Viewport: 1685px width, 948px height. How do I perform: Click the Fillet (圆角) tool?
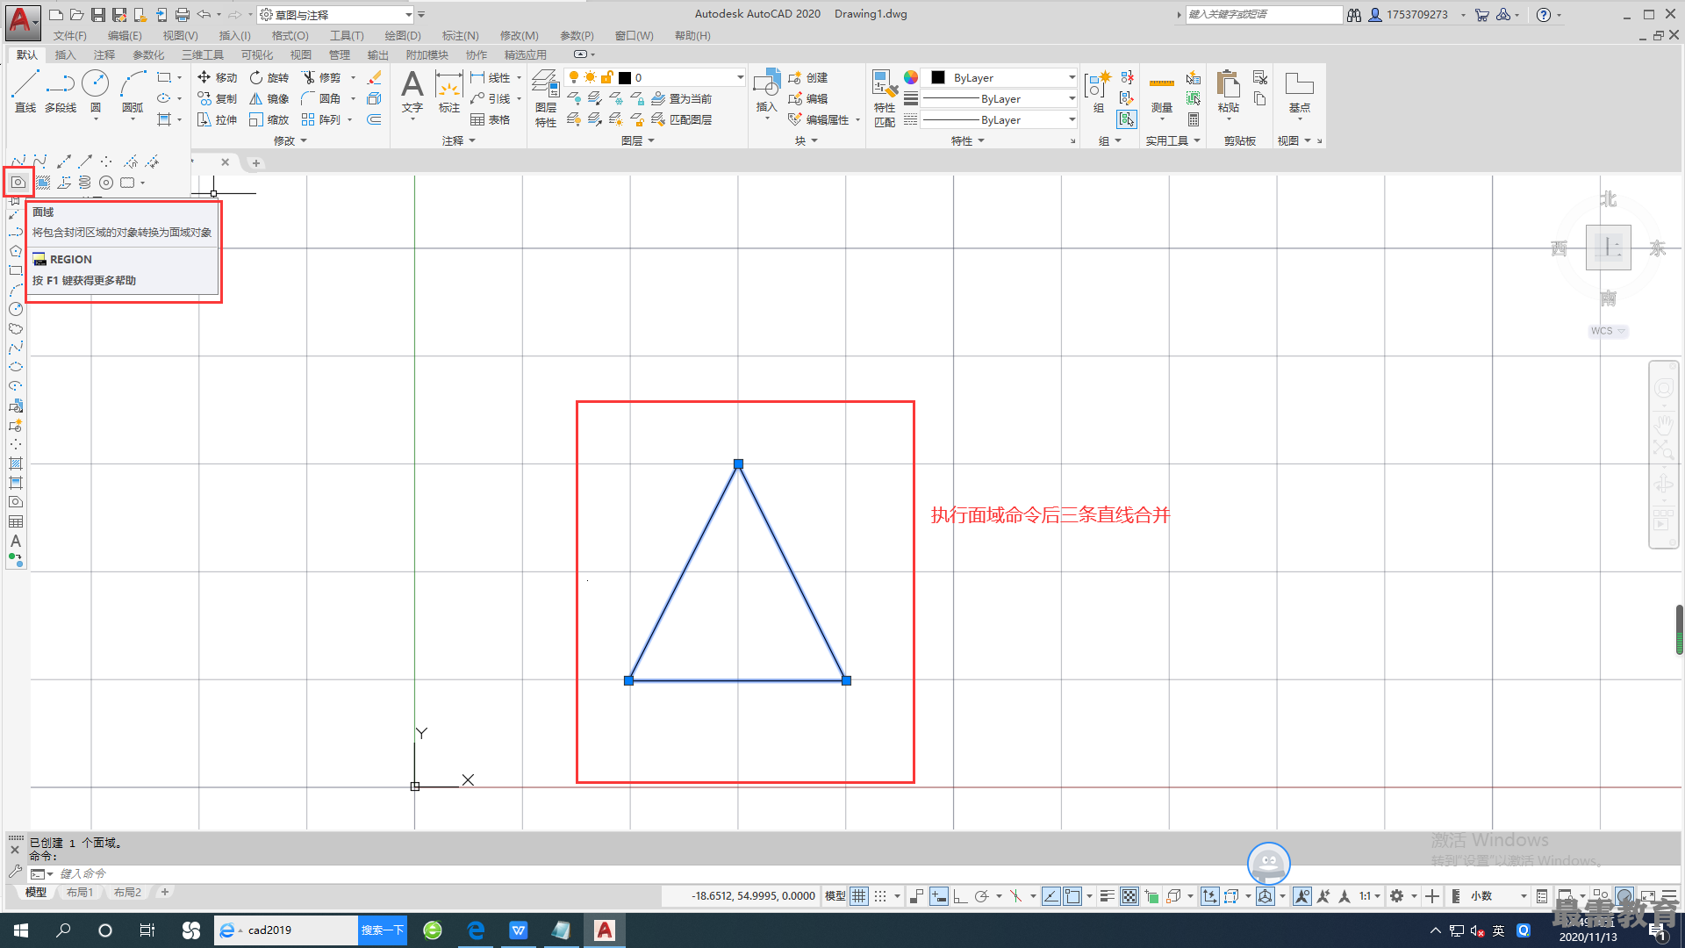coord(321,99)
